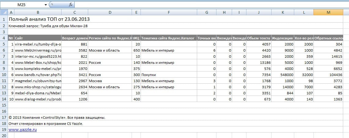Click the 'Покупки' theme cell
349x138 pixels.
(169, 75)
